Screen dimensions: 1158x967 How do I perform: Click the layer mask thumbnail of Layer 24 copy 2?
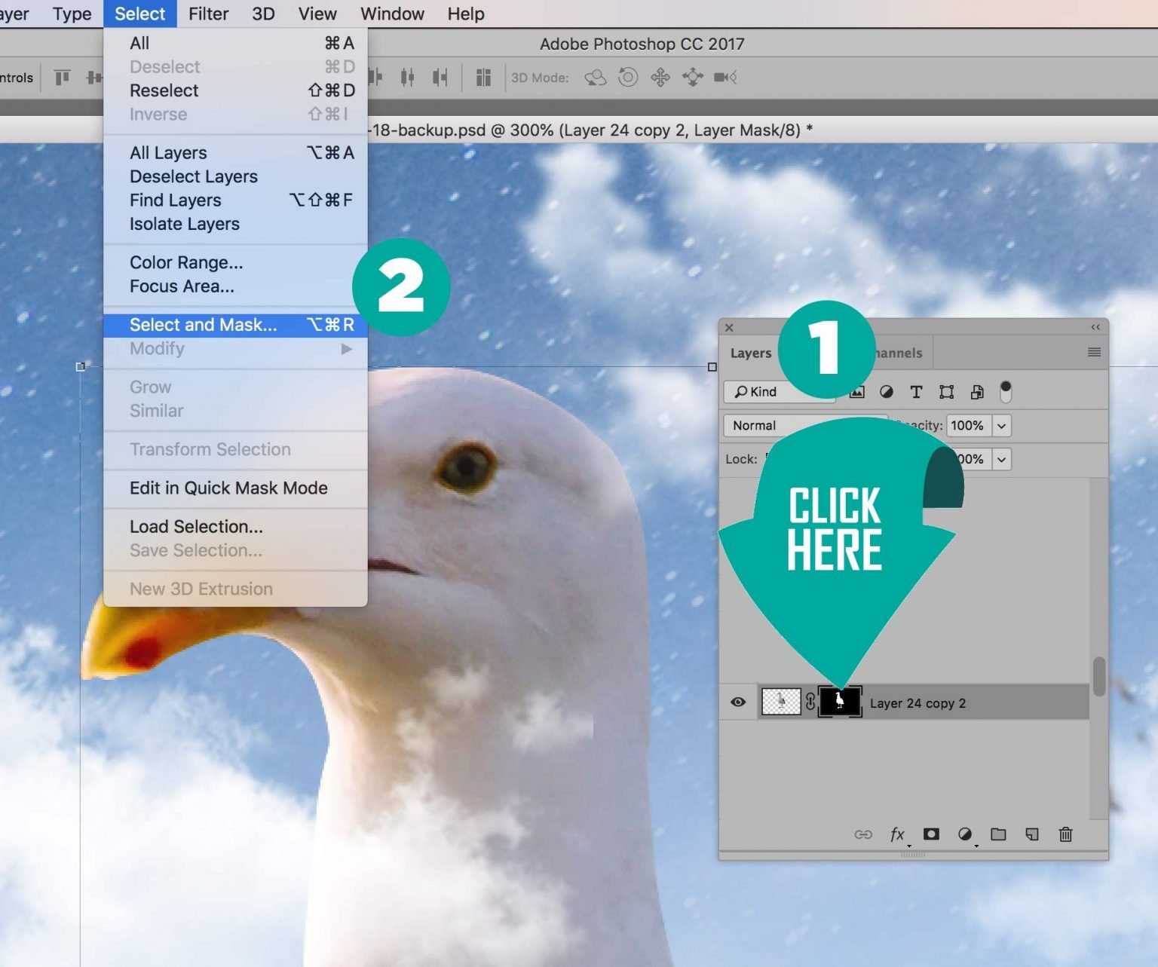point(839,702)
